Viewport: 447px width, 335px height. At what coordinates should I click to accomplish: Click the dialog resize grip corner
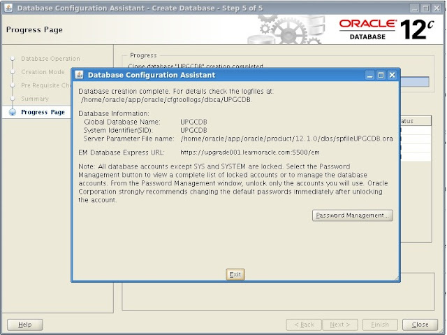[x=397, y=278]
